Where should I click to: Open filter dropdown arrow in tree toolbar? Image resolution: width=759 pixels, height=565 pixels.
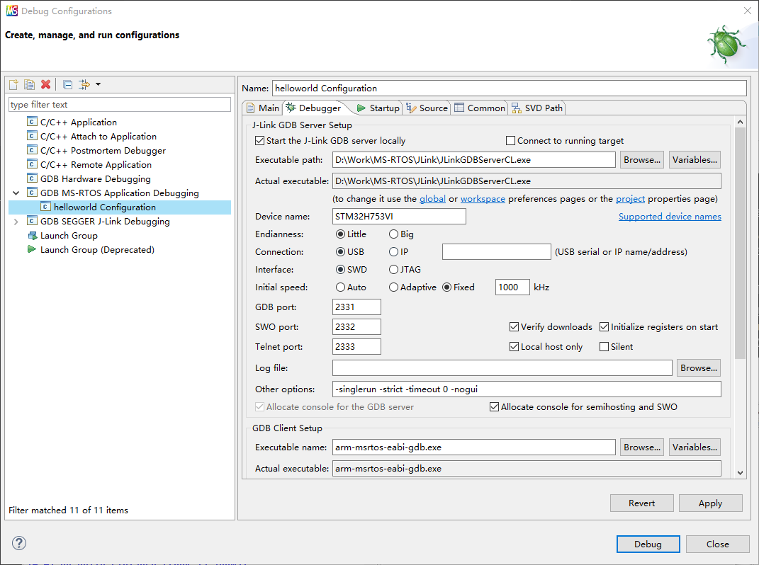pos(98,84)
